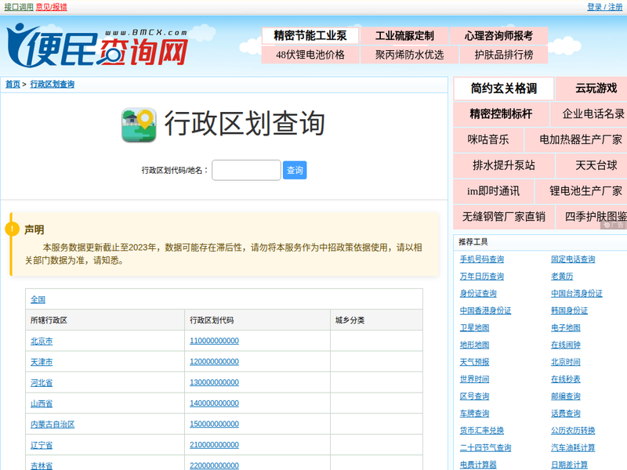The height and width of the screenshot is (470, 627).
Task: Click the 全国 link in table
Action: coord(38,299)
